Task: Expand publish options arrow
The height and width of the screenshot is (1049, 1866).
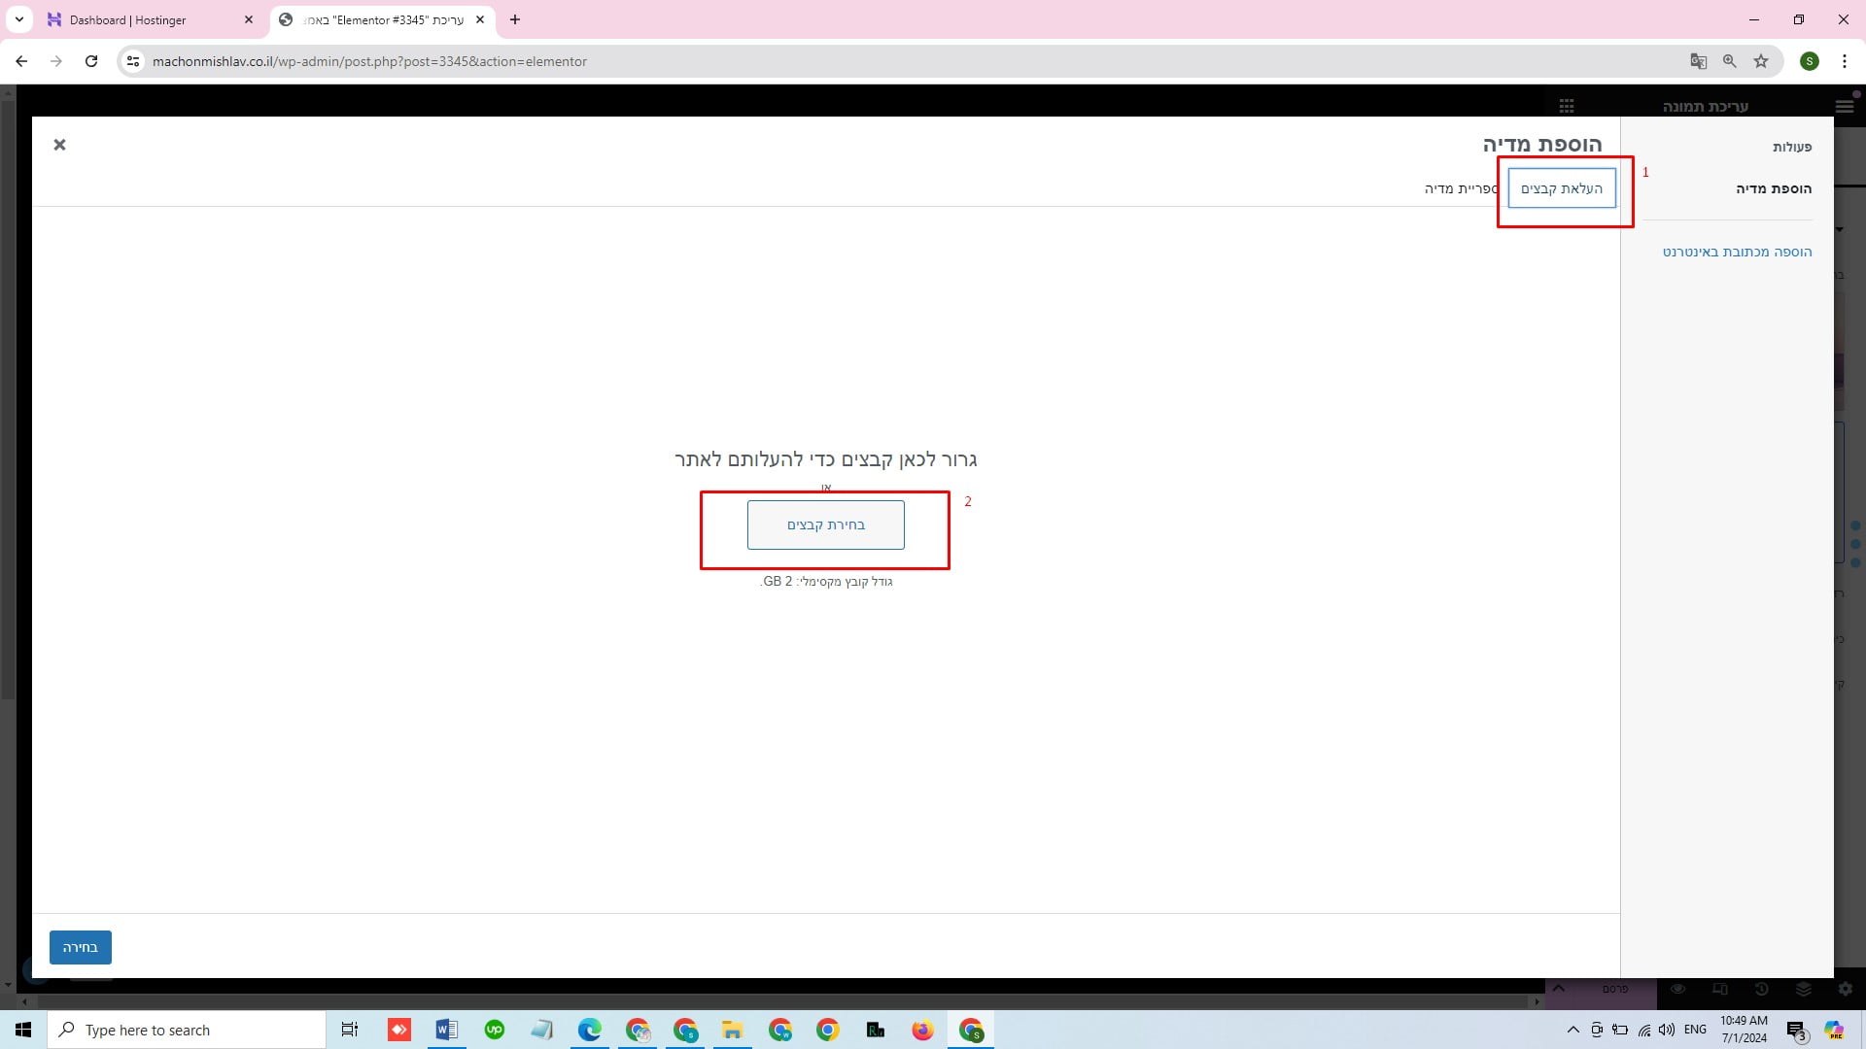Action: [x=1559, y=989]
